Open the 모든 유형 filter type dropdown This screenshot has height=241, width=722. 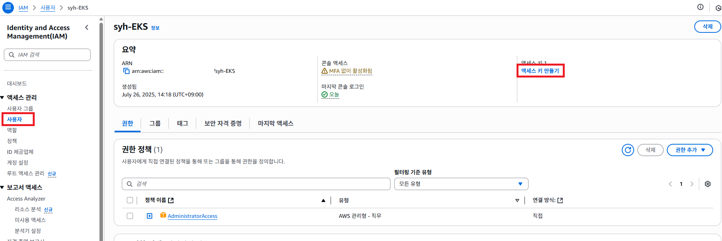(461, 184)
